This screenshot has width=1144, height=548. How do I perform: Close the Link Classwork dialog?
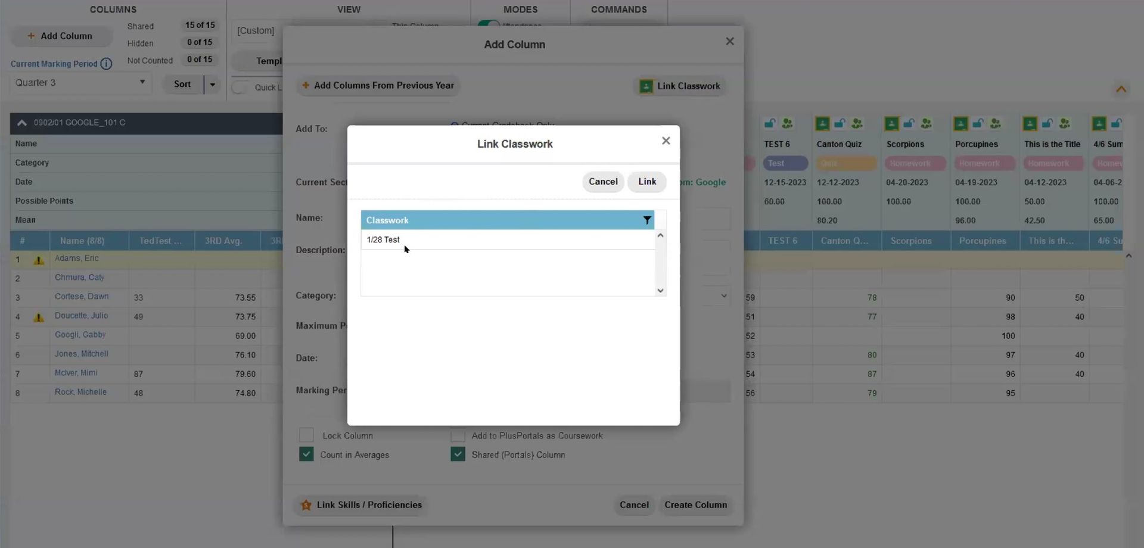666,141
